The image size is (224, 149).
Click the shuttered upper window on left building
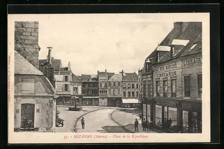28,86
